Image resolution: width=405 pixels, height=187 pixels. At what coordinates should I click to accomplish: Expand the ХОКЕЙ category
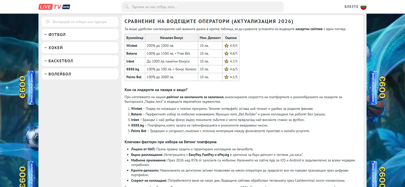(x=80, y=48)
